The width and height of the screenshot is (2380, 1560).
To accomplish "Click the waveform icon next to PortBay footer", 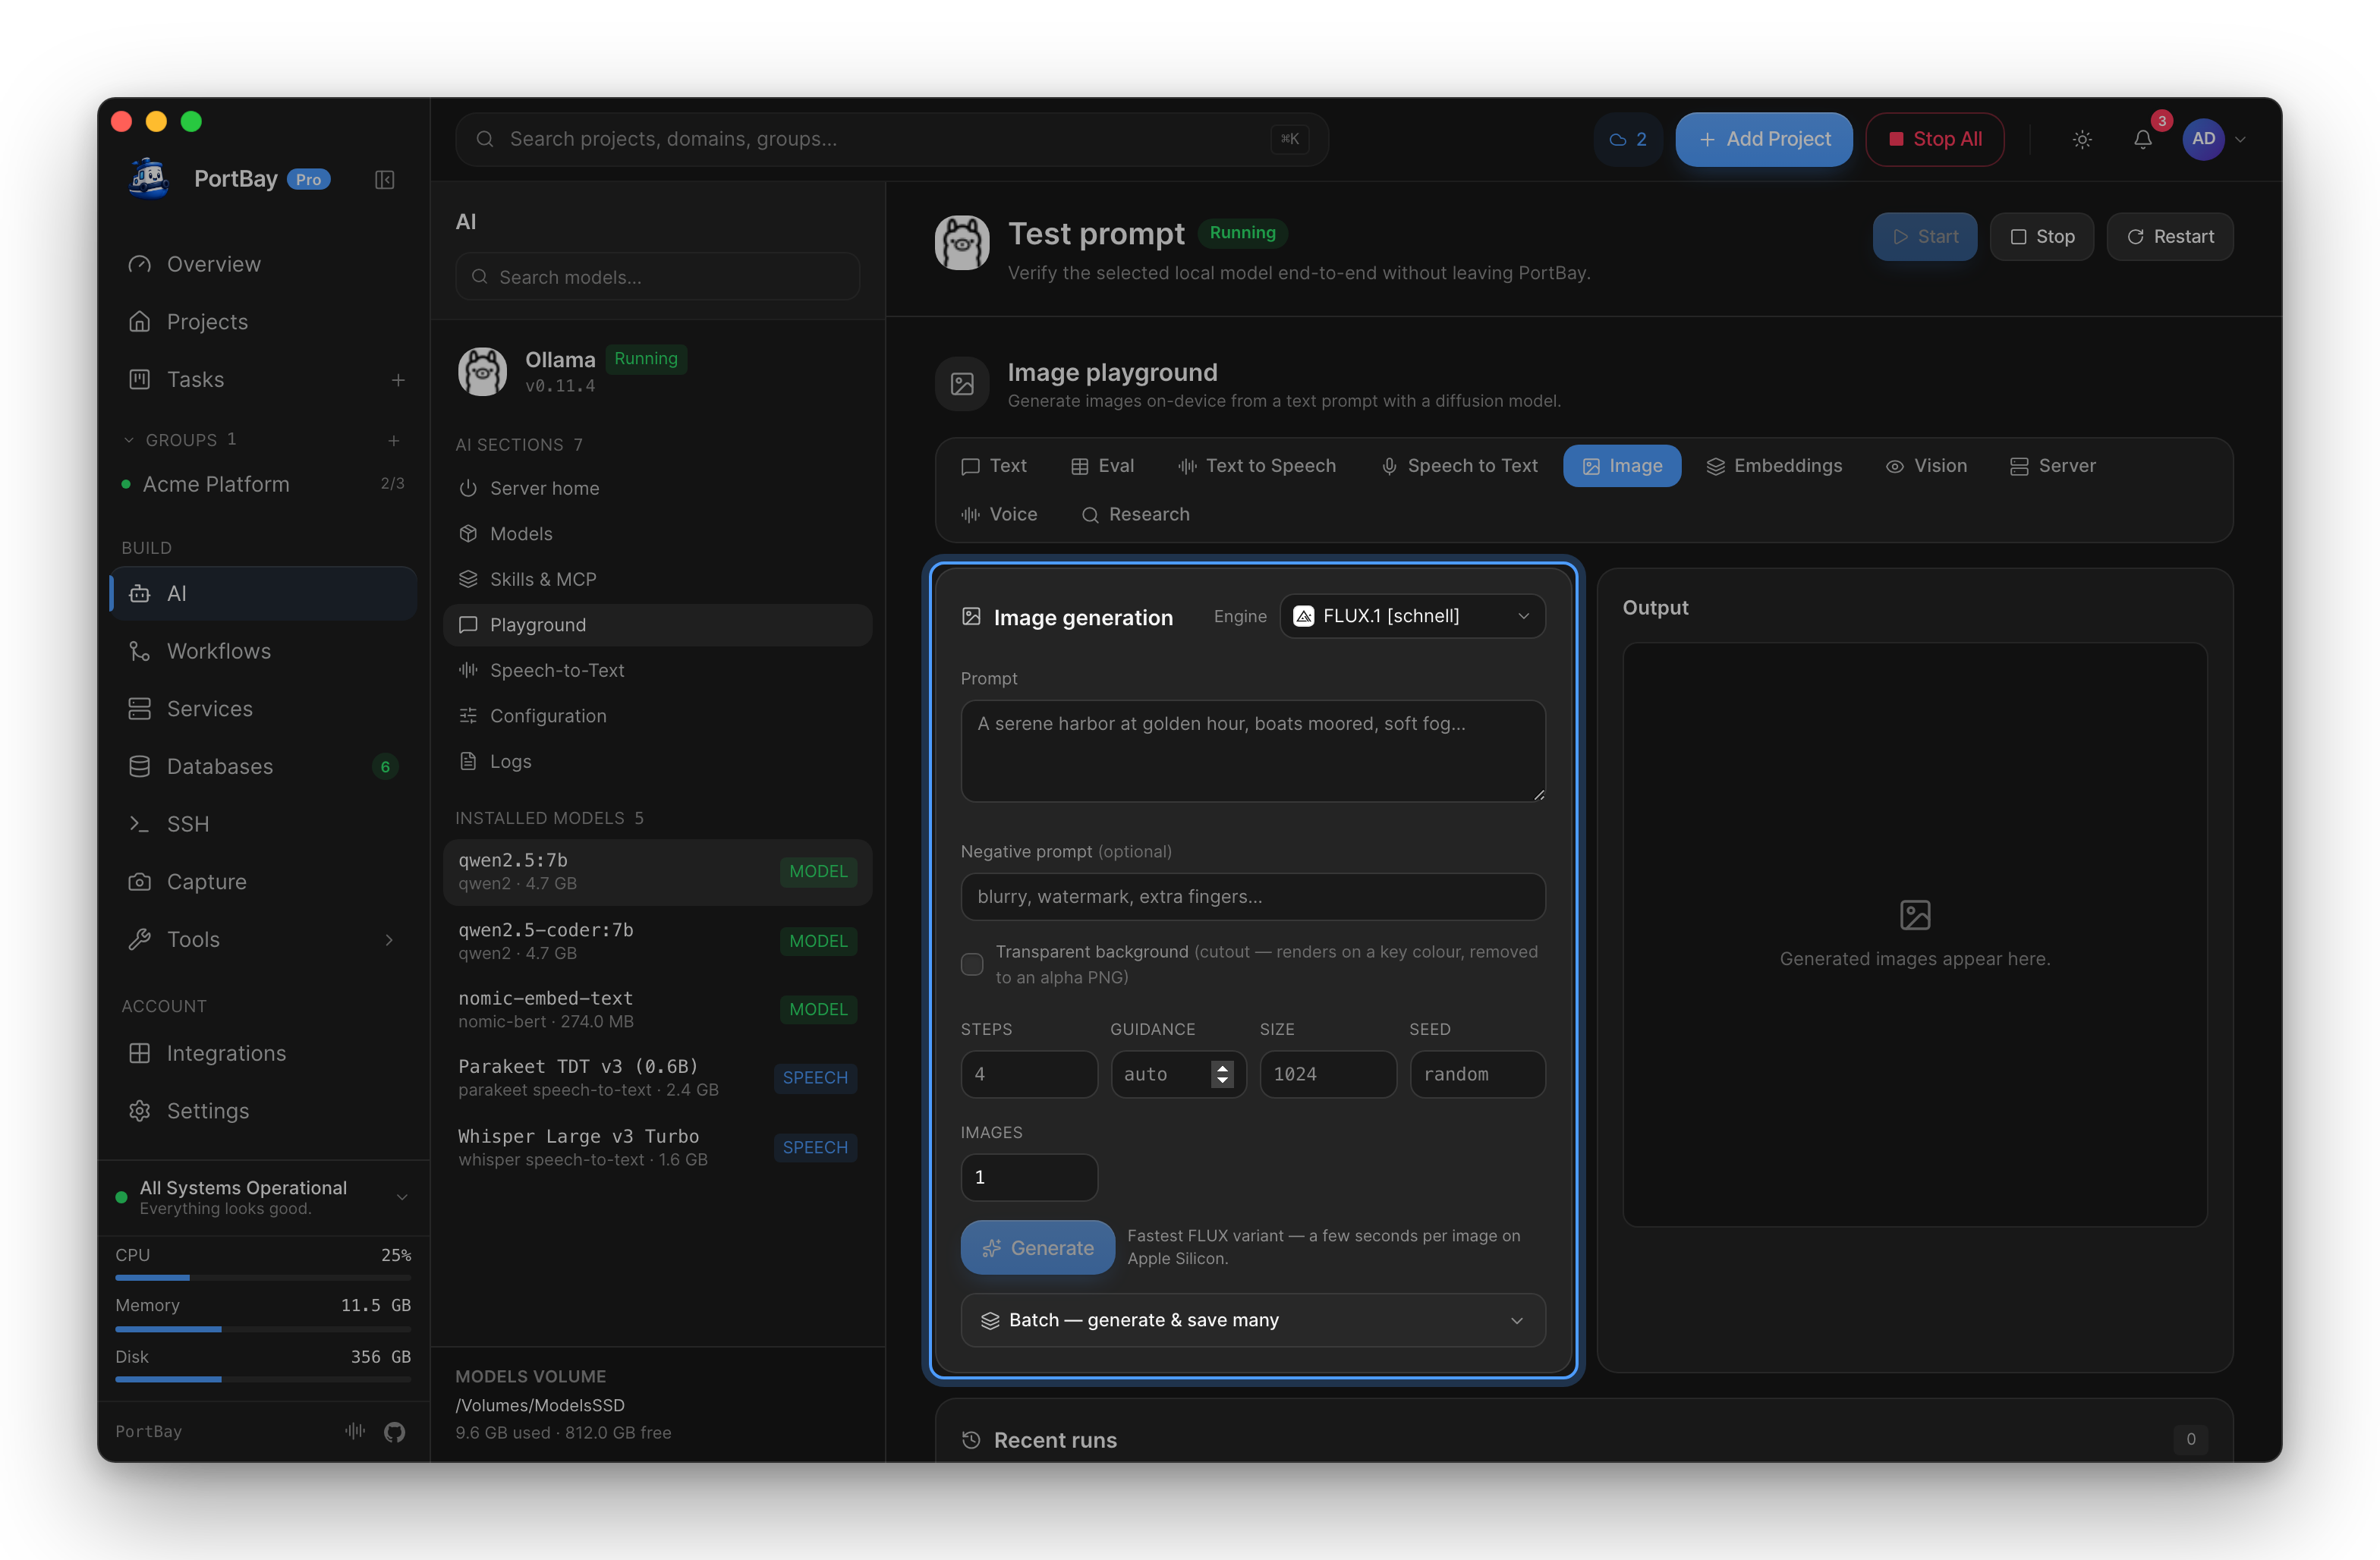I will 355,1431.
